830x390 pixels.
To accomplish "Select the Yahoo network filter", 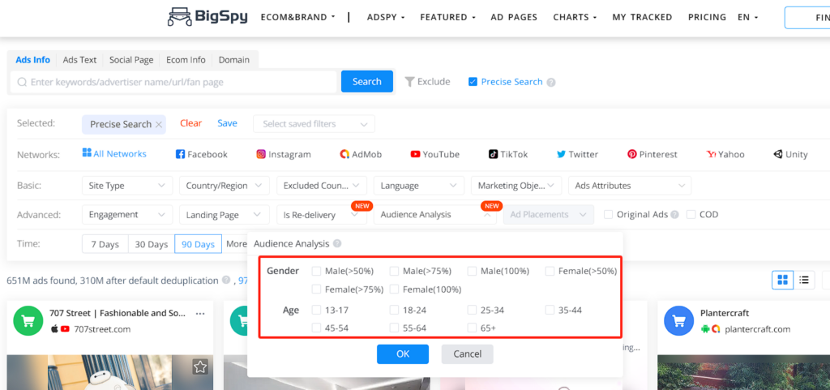I will pos(725,155).
